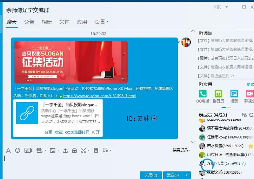254x179 pixels.
Task: Expand screenshot scissors options arrow
Action: (x=89, y=150)
